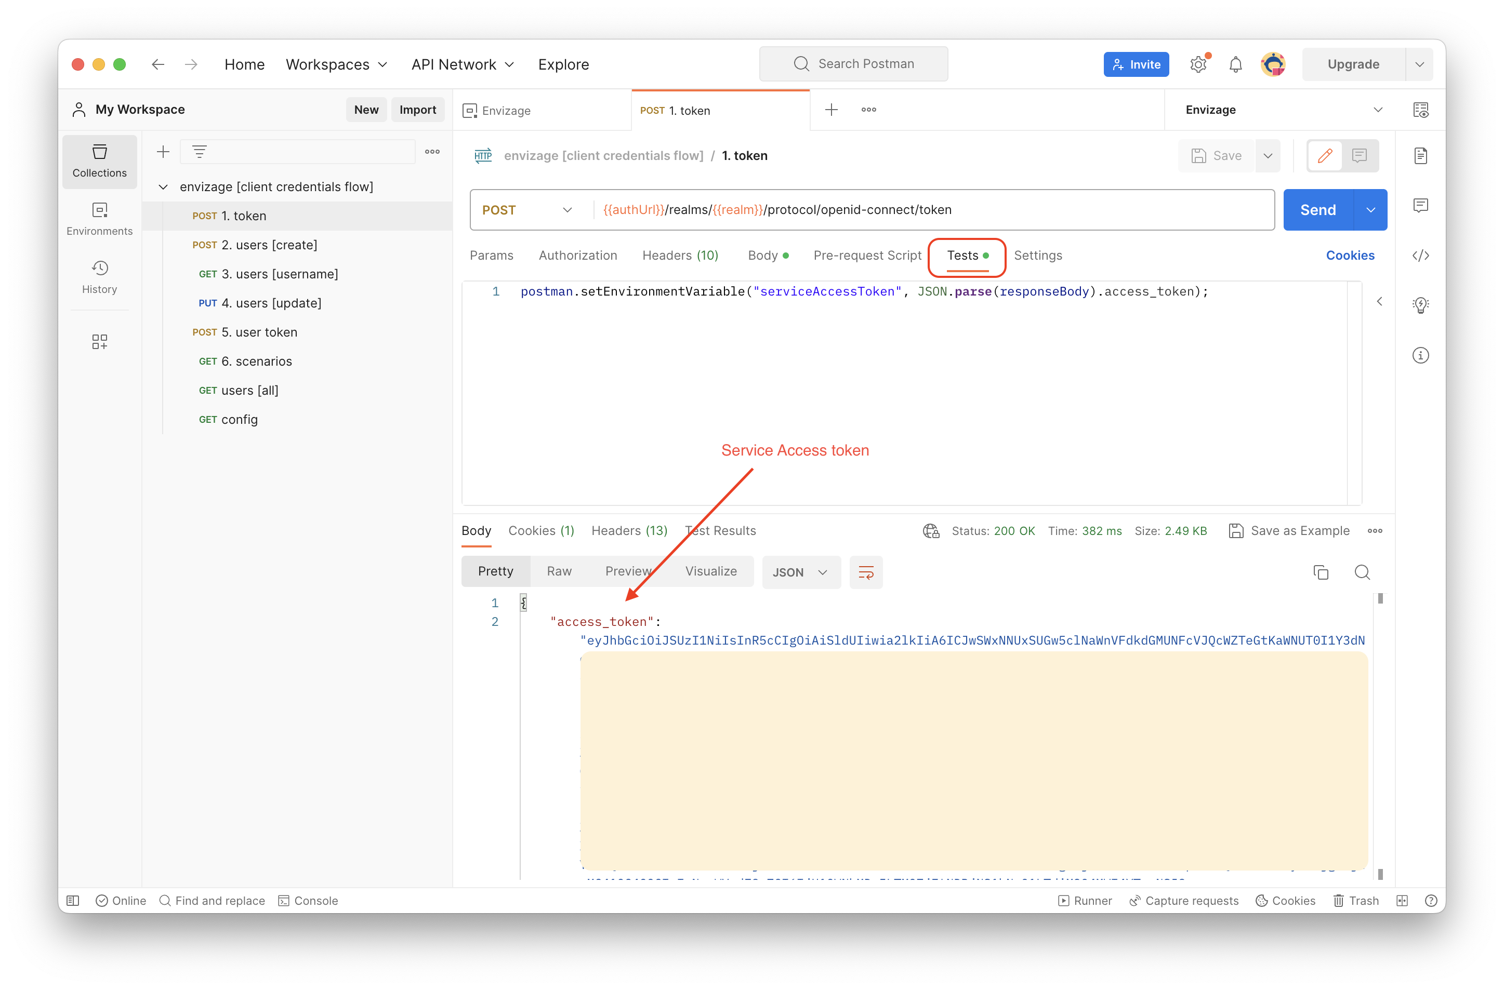Open the Save options dropdown arrow
1504x990 pixels.
coord(1268,155)
